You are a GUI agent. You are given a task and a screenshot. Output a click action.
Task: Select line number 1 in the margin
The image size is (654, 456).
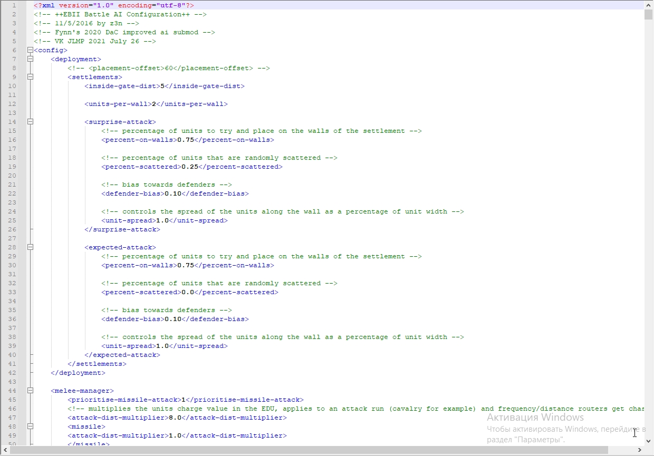[x=13, y=5]
